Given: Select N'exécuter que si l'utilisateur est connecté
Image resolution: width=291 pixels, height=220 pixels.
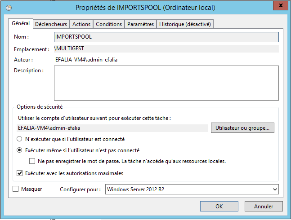Looking at the screenshot, I should [20, 139].
